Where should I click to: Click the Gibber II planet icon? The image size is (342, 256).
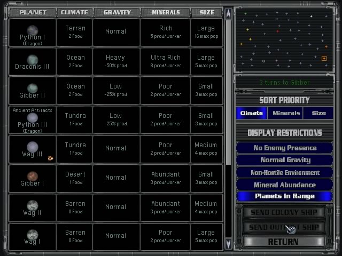(x=33, y=89)
